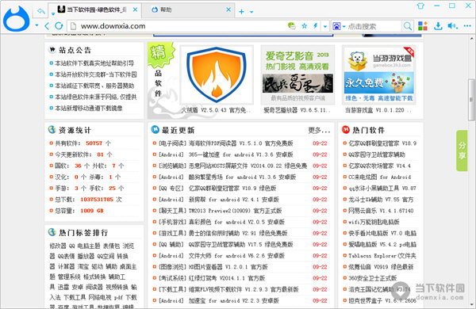This screenshot has width=476, height=309.
Task: Switch to the 当下软件园 tab
Action: pos(94,10)
